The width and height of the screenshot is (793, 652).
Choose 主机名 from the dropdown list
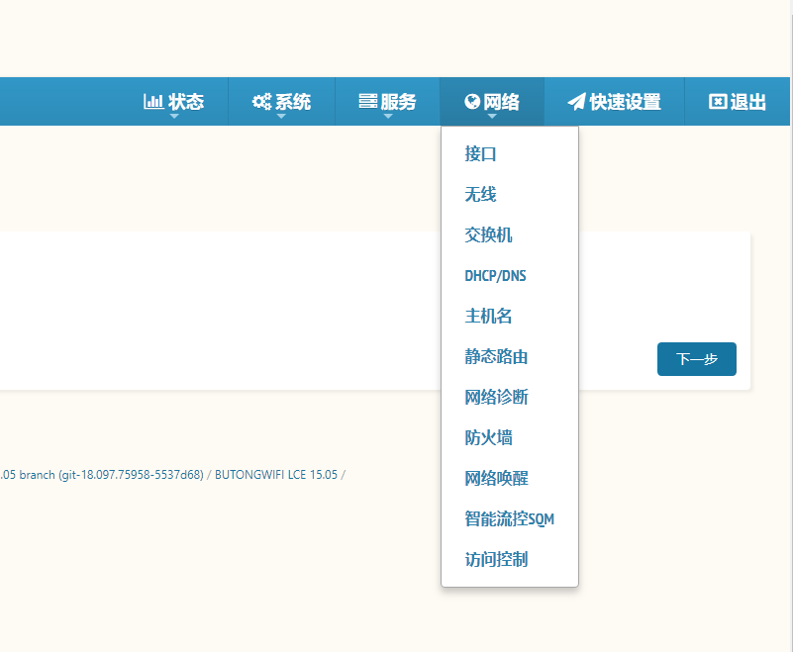click(x=488, y=317)
